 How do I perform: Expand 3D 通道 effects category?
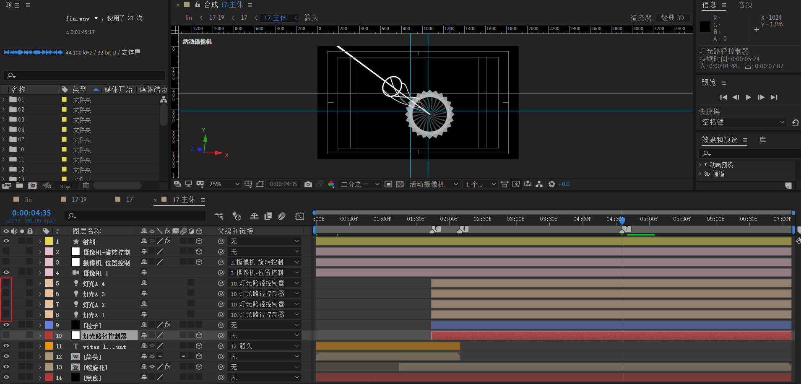point(700,174)
